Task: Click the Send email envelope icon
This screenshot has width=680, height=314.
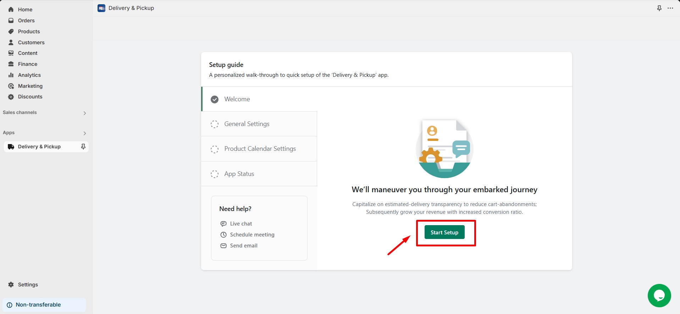Action: point(223,246)
